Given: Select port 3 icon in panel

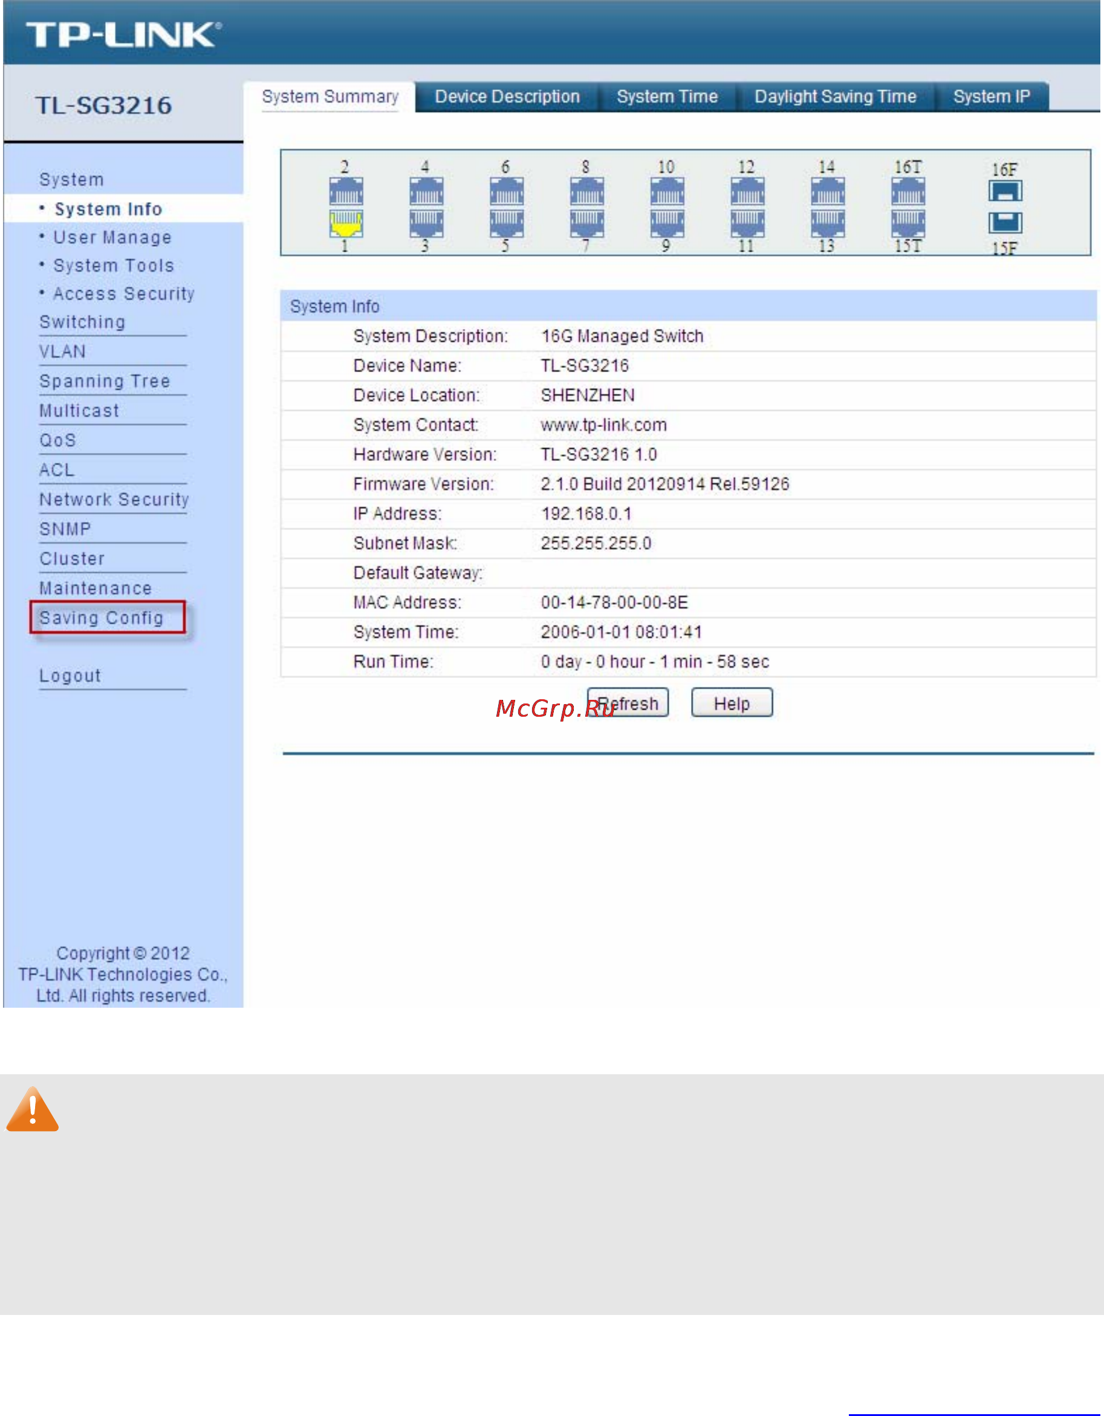Looking at the screenshot, I should [x=426, y=224].
